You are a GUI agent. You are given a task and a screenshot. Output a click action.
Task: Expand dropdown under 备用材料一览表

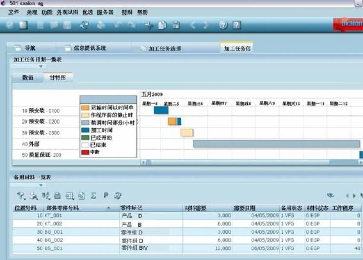click(41, 185)
